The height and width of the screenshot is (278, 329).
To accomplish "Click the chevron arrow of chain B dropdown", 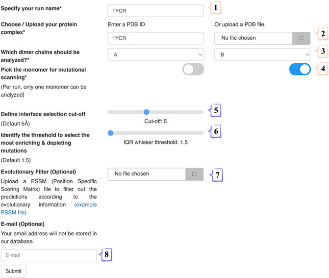I will click(307, 55).
